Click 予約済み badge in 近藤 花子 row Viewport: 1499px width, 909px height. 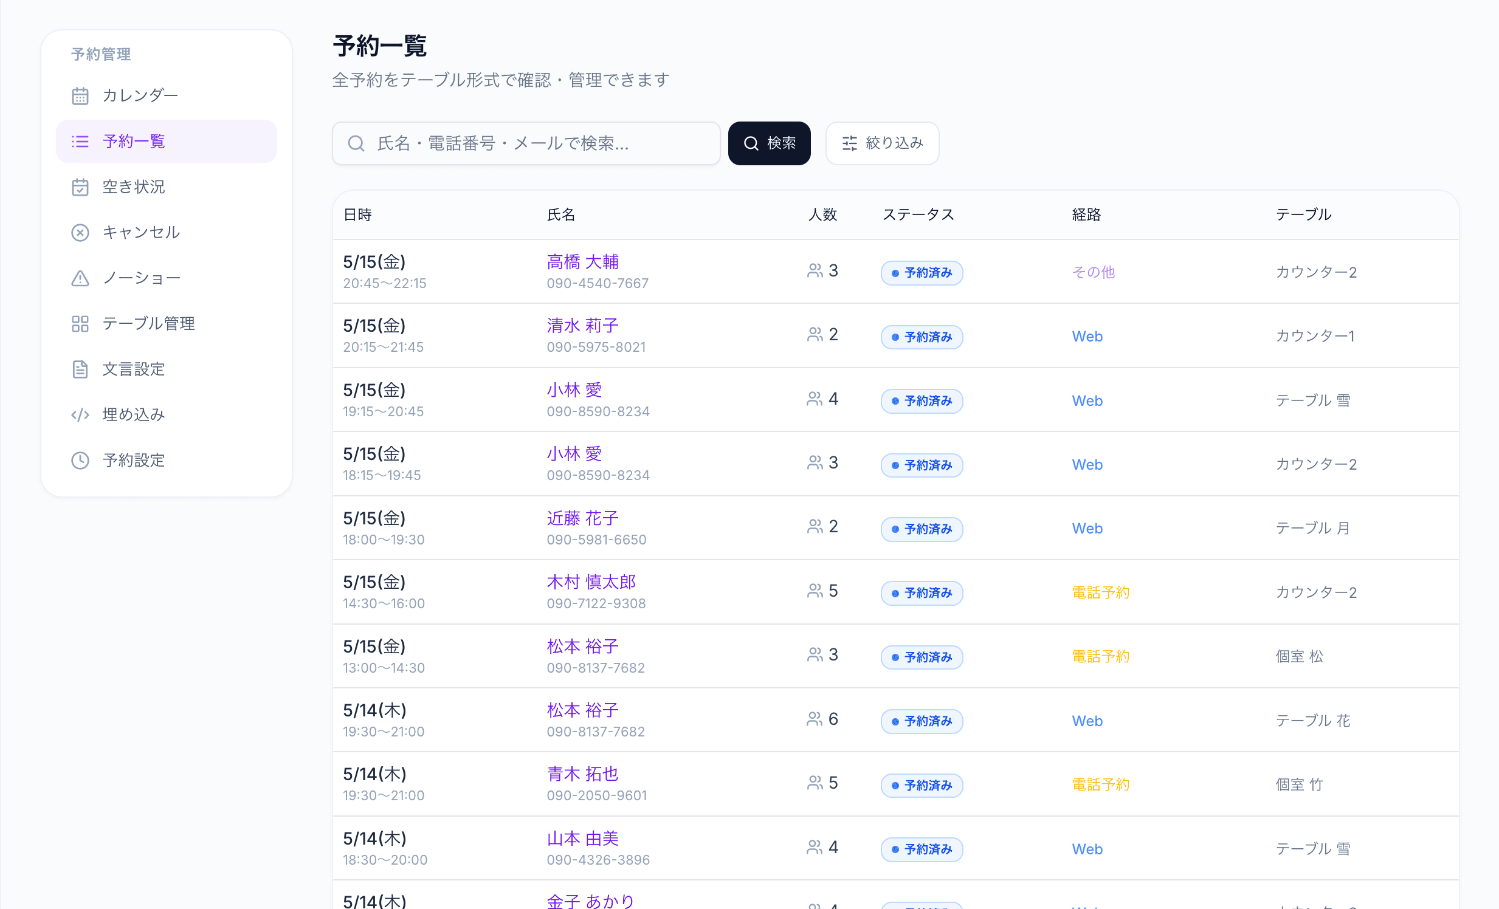pyautogui.click(x=921, y=529)
